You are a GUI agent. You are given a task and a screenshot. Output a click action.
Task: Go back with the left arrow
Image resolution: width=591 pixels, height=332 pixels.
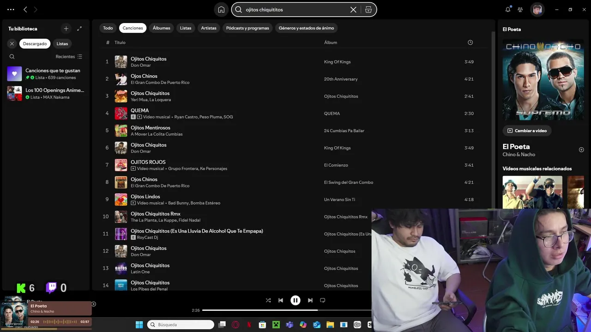coord(25,9)
